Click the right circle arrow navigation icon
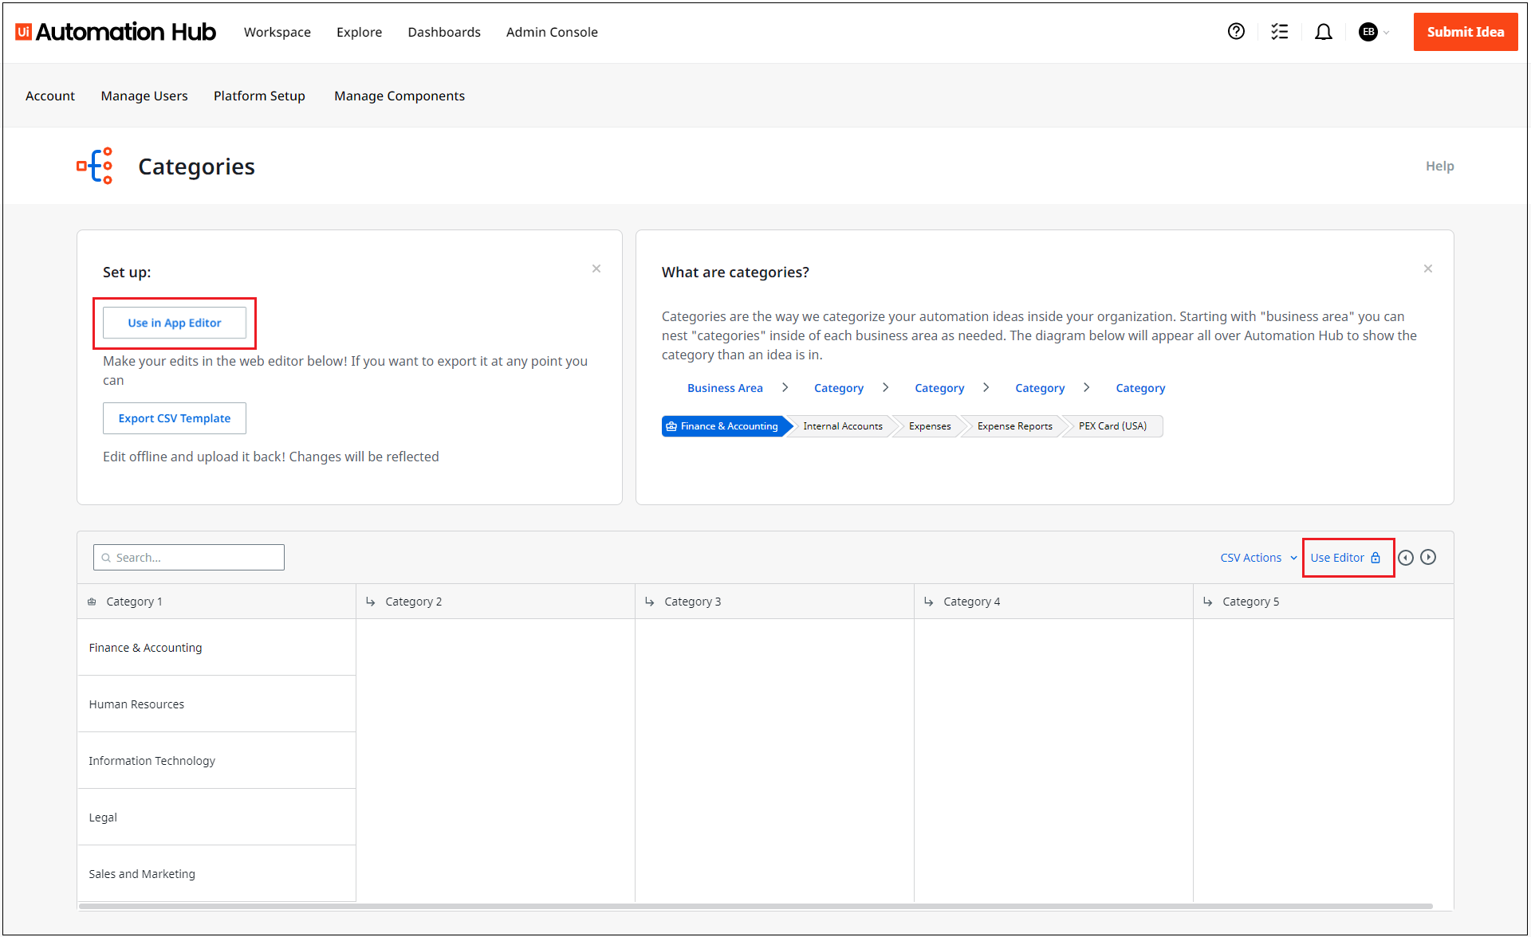 [x=1428, y=558]
